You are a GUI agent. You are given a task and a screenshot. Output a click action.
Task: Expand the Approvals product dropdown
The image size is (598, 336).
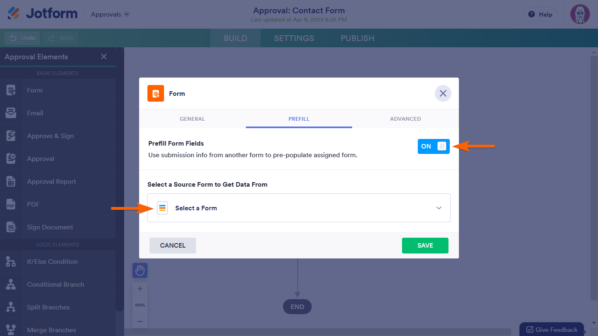[x=110, y=15]
